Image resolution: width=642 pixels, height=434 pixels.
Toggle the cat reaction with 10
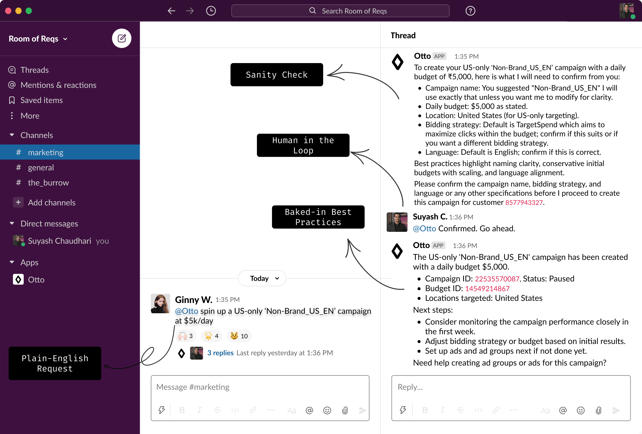click(x=239, y=336)
